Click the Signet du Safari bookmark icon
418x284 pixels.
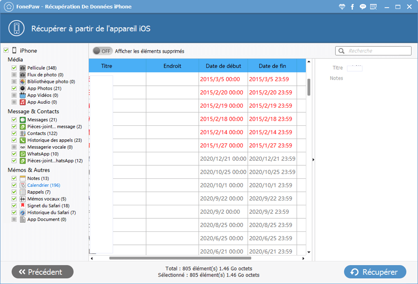click(23, 206)
